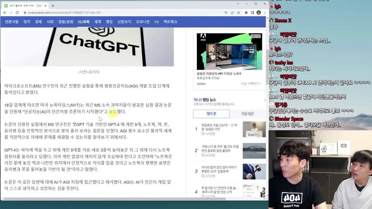This screenshot has height=209, width=372.
Task: Reload the page with the refresh icon
Action: [17, 12]
